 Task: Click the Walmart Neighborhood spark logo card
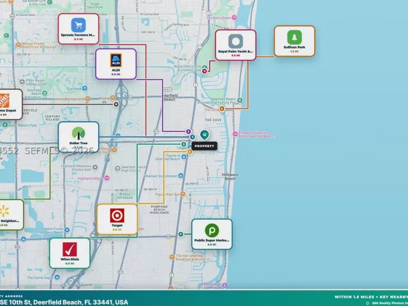coord(11,215)
